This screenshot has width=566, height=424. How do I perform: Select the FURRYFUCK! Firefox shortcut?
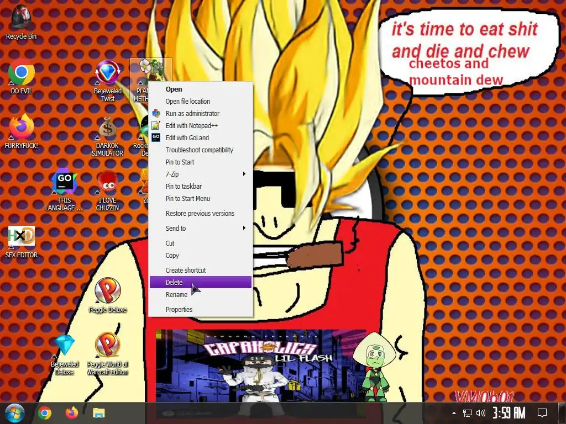22,131
